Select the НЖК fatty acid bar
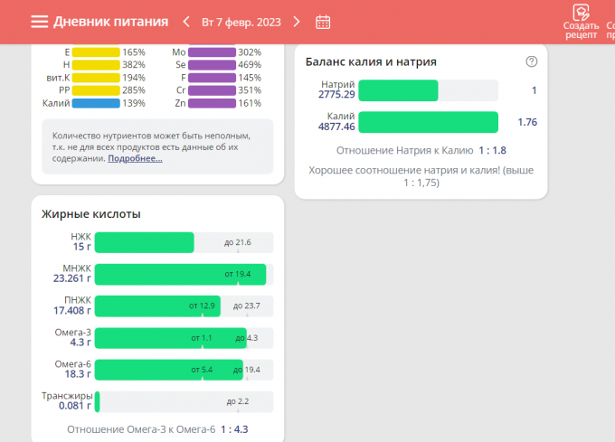Screen dimensions: 615x442 click(x=144, y=242)
